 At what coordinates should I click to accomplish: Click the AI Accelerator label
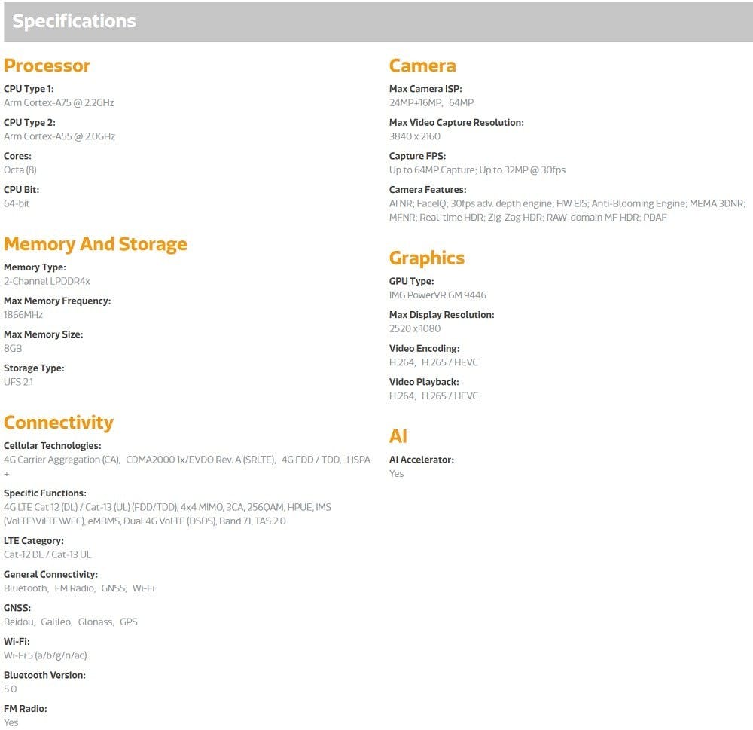coord(422,460)
